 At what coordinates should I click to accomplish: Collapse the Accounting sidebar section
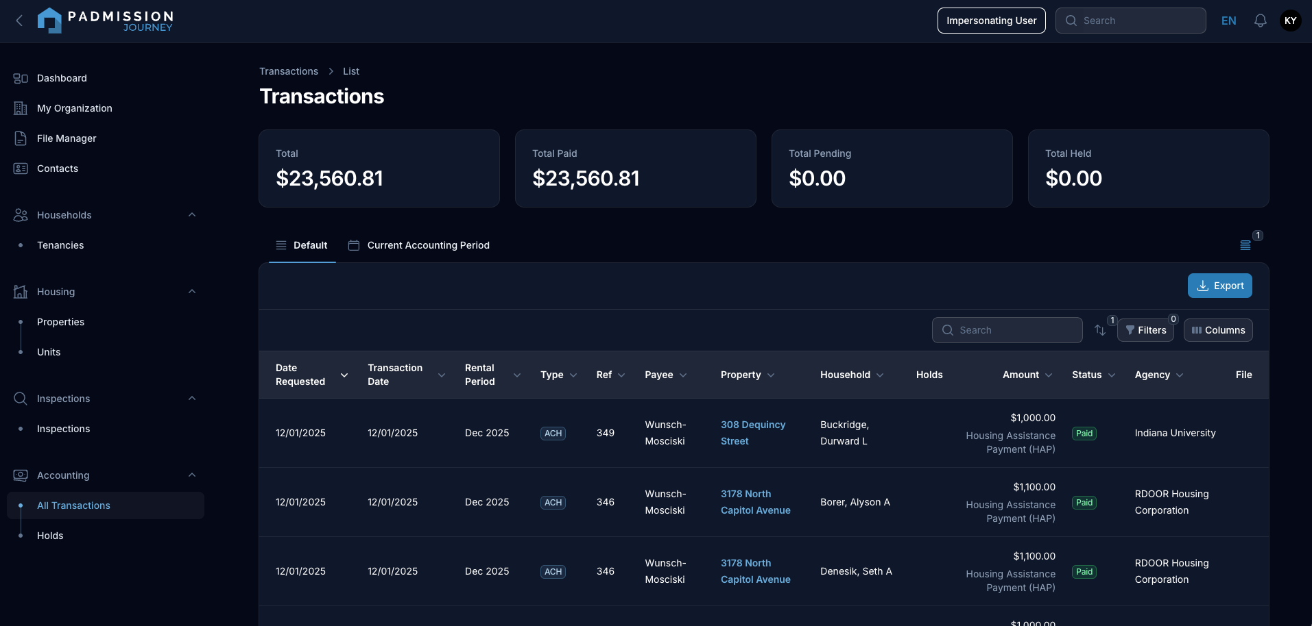[192, 475]
